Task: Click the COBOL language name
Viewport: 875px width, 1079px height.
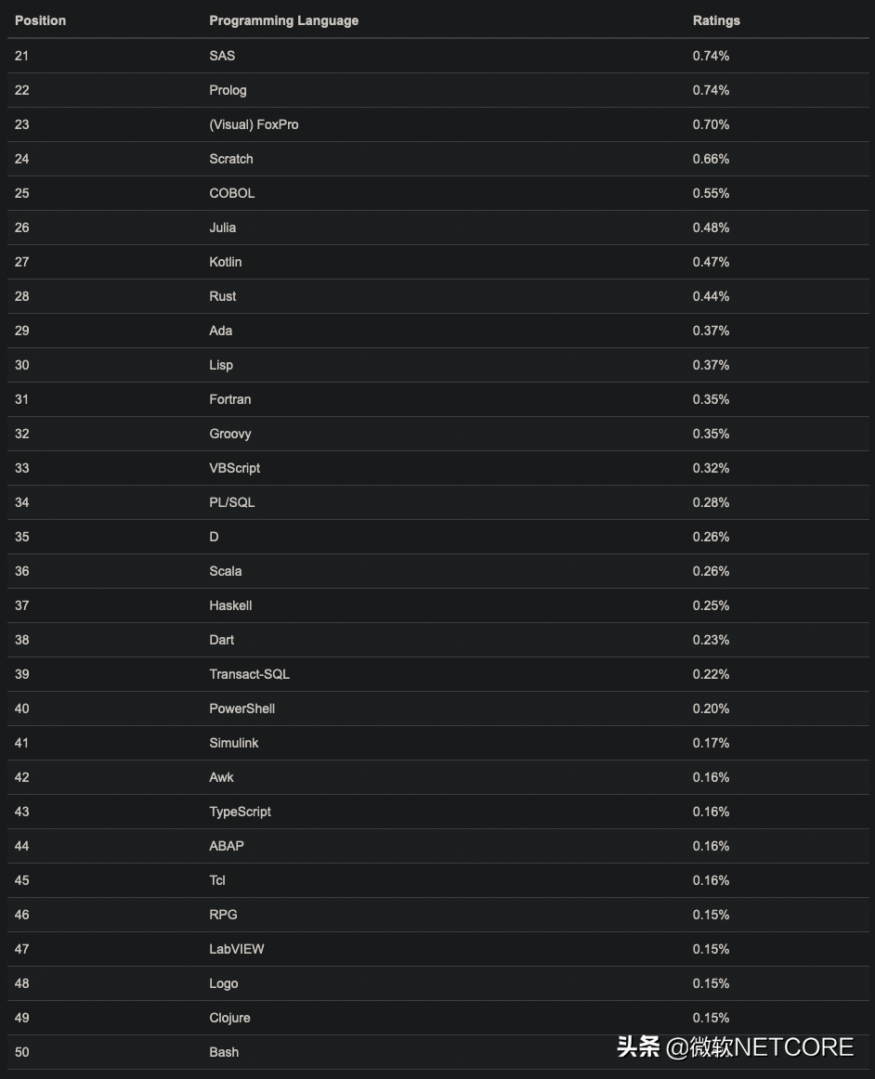Action: [x=231, y=193]
